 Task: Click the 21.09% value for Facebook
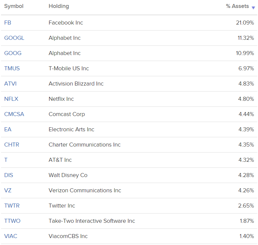click(x=245, y=23)
